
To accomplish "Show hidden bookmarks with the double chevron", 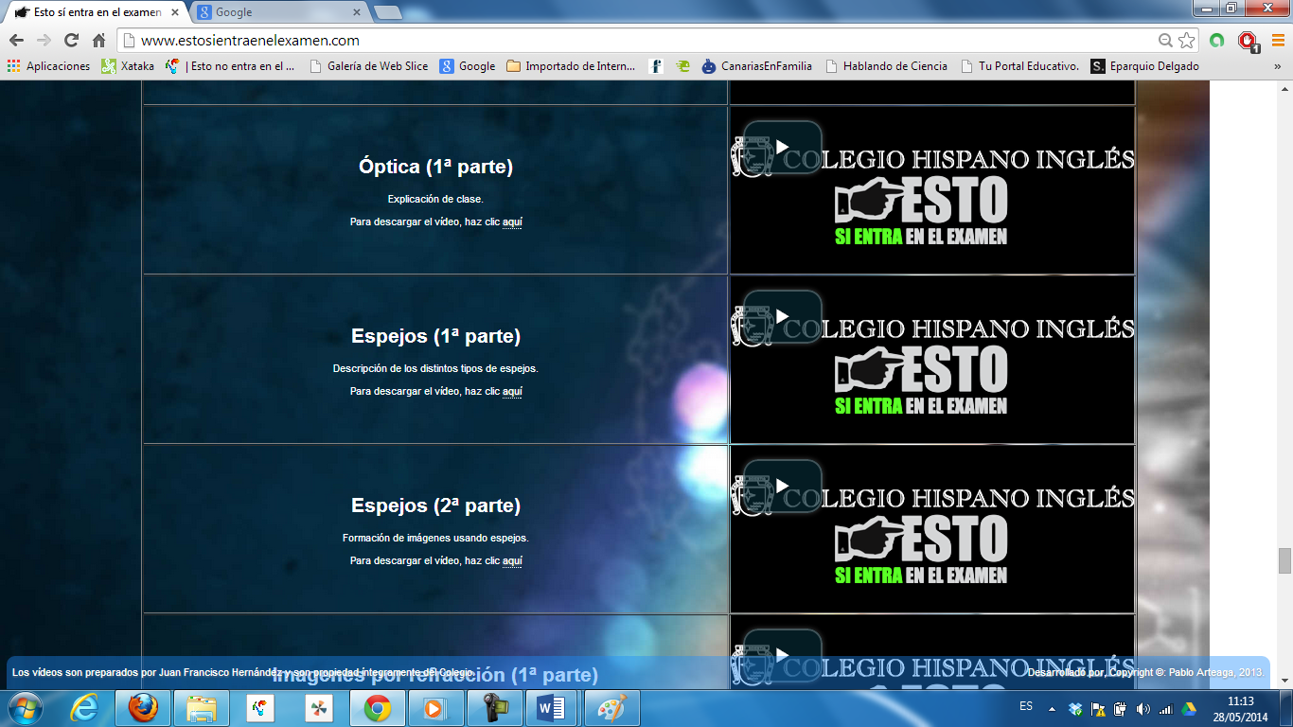I will pyautogui.click(x=1277, y=66).
